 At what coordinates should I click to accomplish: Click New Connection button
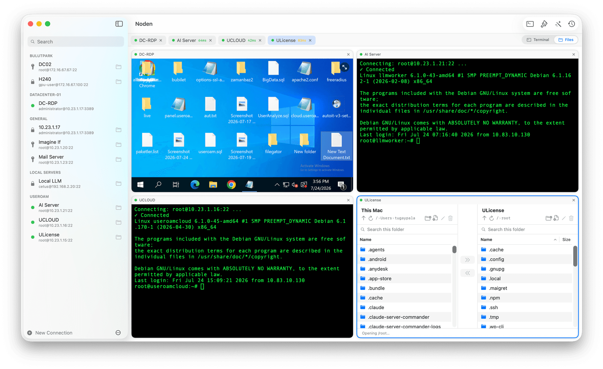click(50, 333)
